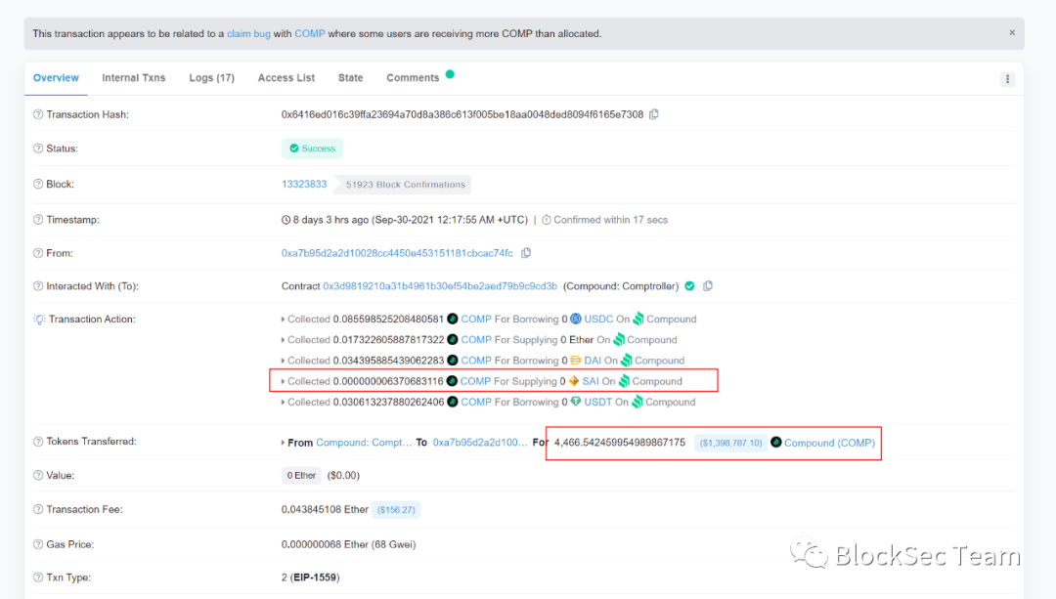This screenshot has height=599, width=1056.
Task: Open the claim bug link in banner
Action: coord(248,33)
